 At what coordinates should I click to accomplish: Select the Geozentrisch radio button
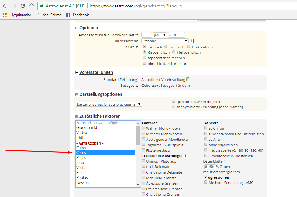pos(144,52)
